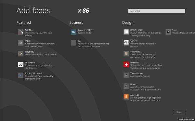
Task: Click the Add feeds page title
Action: tap(33, 10)
